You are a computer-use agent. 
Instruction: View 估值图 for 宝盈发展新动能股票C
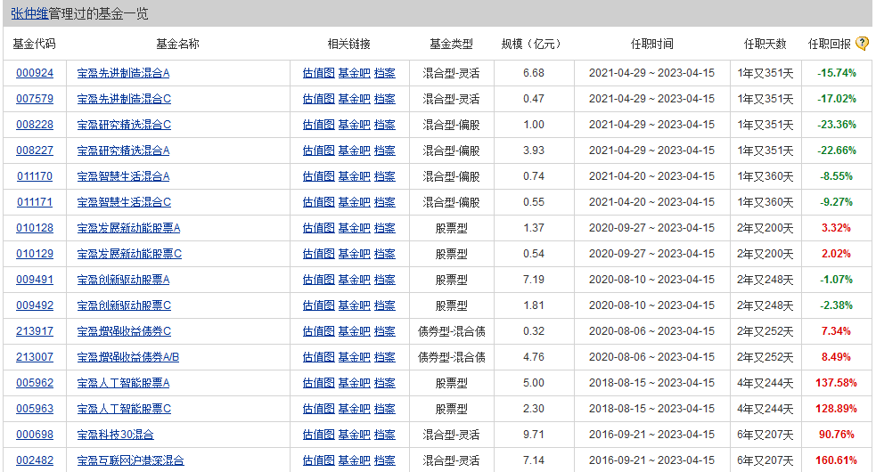[x=318, y=254]
